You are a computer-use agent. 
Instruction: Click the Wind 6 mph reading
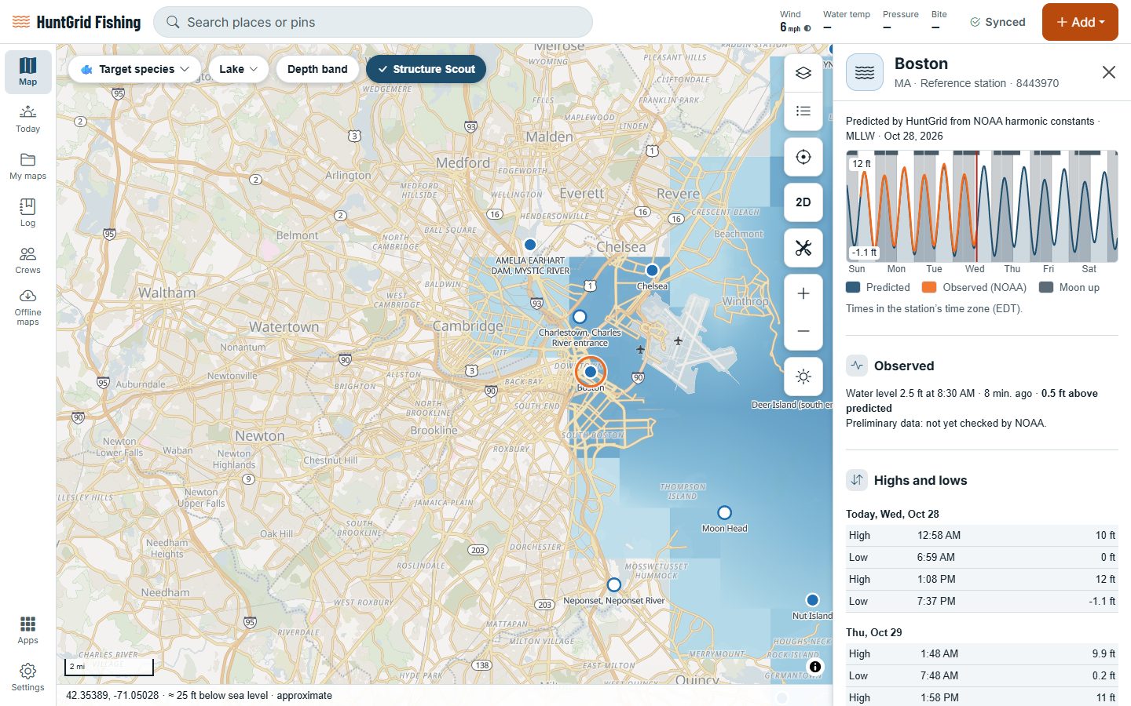pyautogui.click(x=795, y=22)
